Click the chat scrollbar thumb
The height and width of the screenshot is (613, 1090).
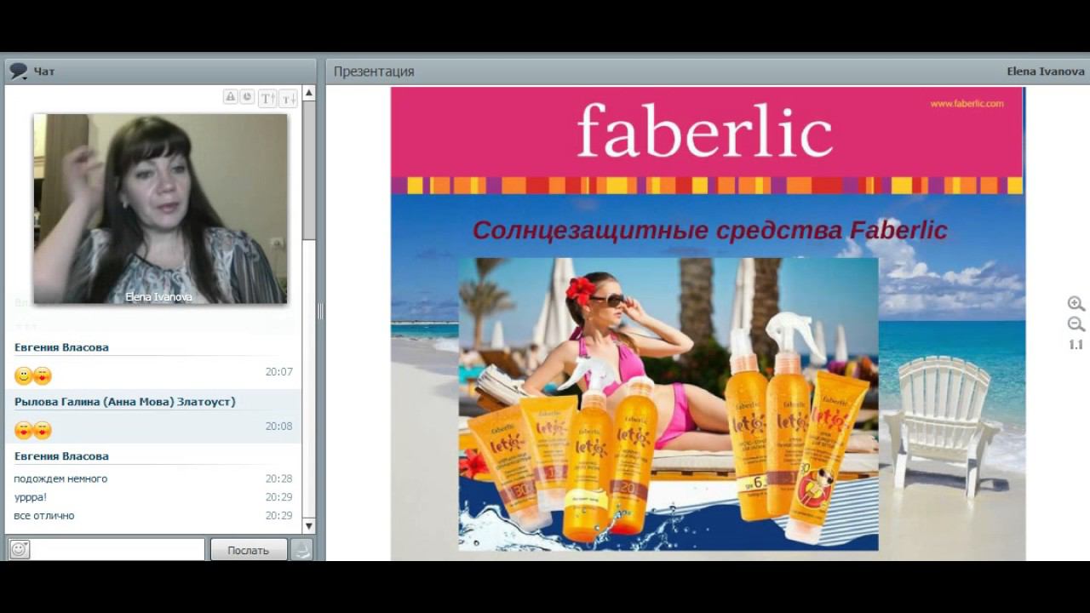click(x=308, y=170)
